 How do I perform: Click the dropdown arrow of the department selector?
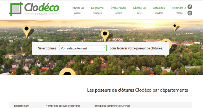[105, 48]
